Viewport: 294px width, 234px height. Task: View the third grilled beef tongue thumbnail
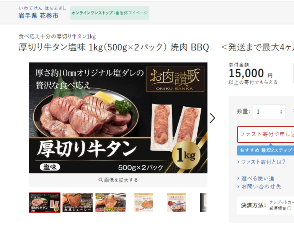click(x=110, y=203)
